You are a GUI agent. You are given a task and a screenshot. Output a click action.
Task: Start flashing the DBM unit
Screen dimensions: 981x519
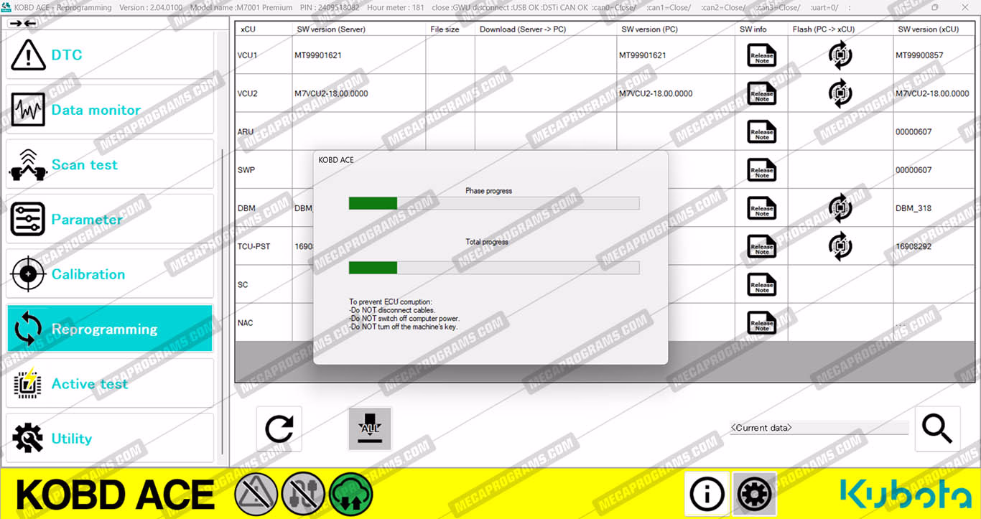point(840,208)
